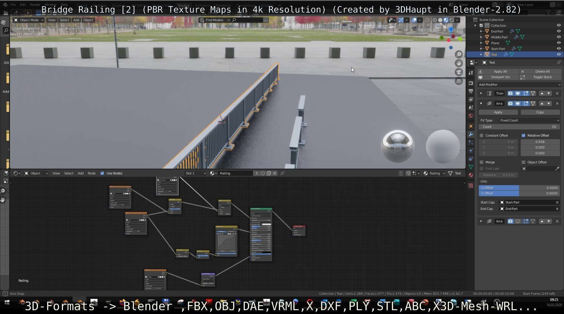Open the Tool properties tab icon

[x=471, y=73]
